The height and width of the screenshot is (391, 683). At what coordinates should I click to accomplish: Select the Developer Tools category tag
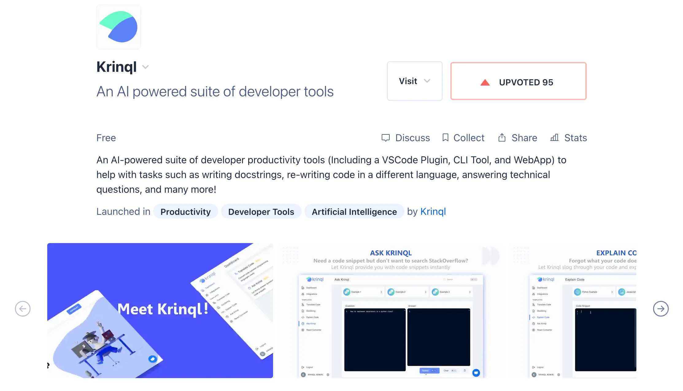(x=261, y=211)
